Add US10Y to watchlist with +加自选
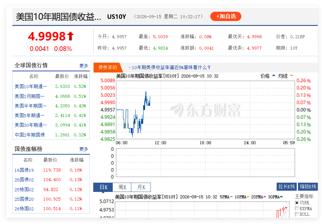 pyautogui.click(x=225, y=16)
